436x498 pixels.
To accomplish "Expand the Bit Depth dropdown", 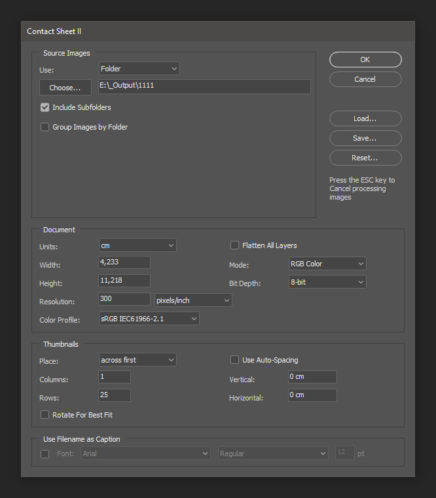I will [327, 282].
